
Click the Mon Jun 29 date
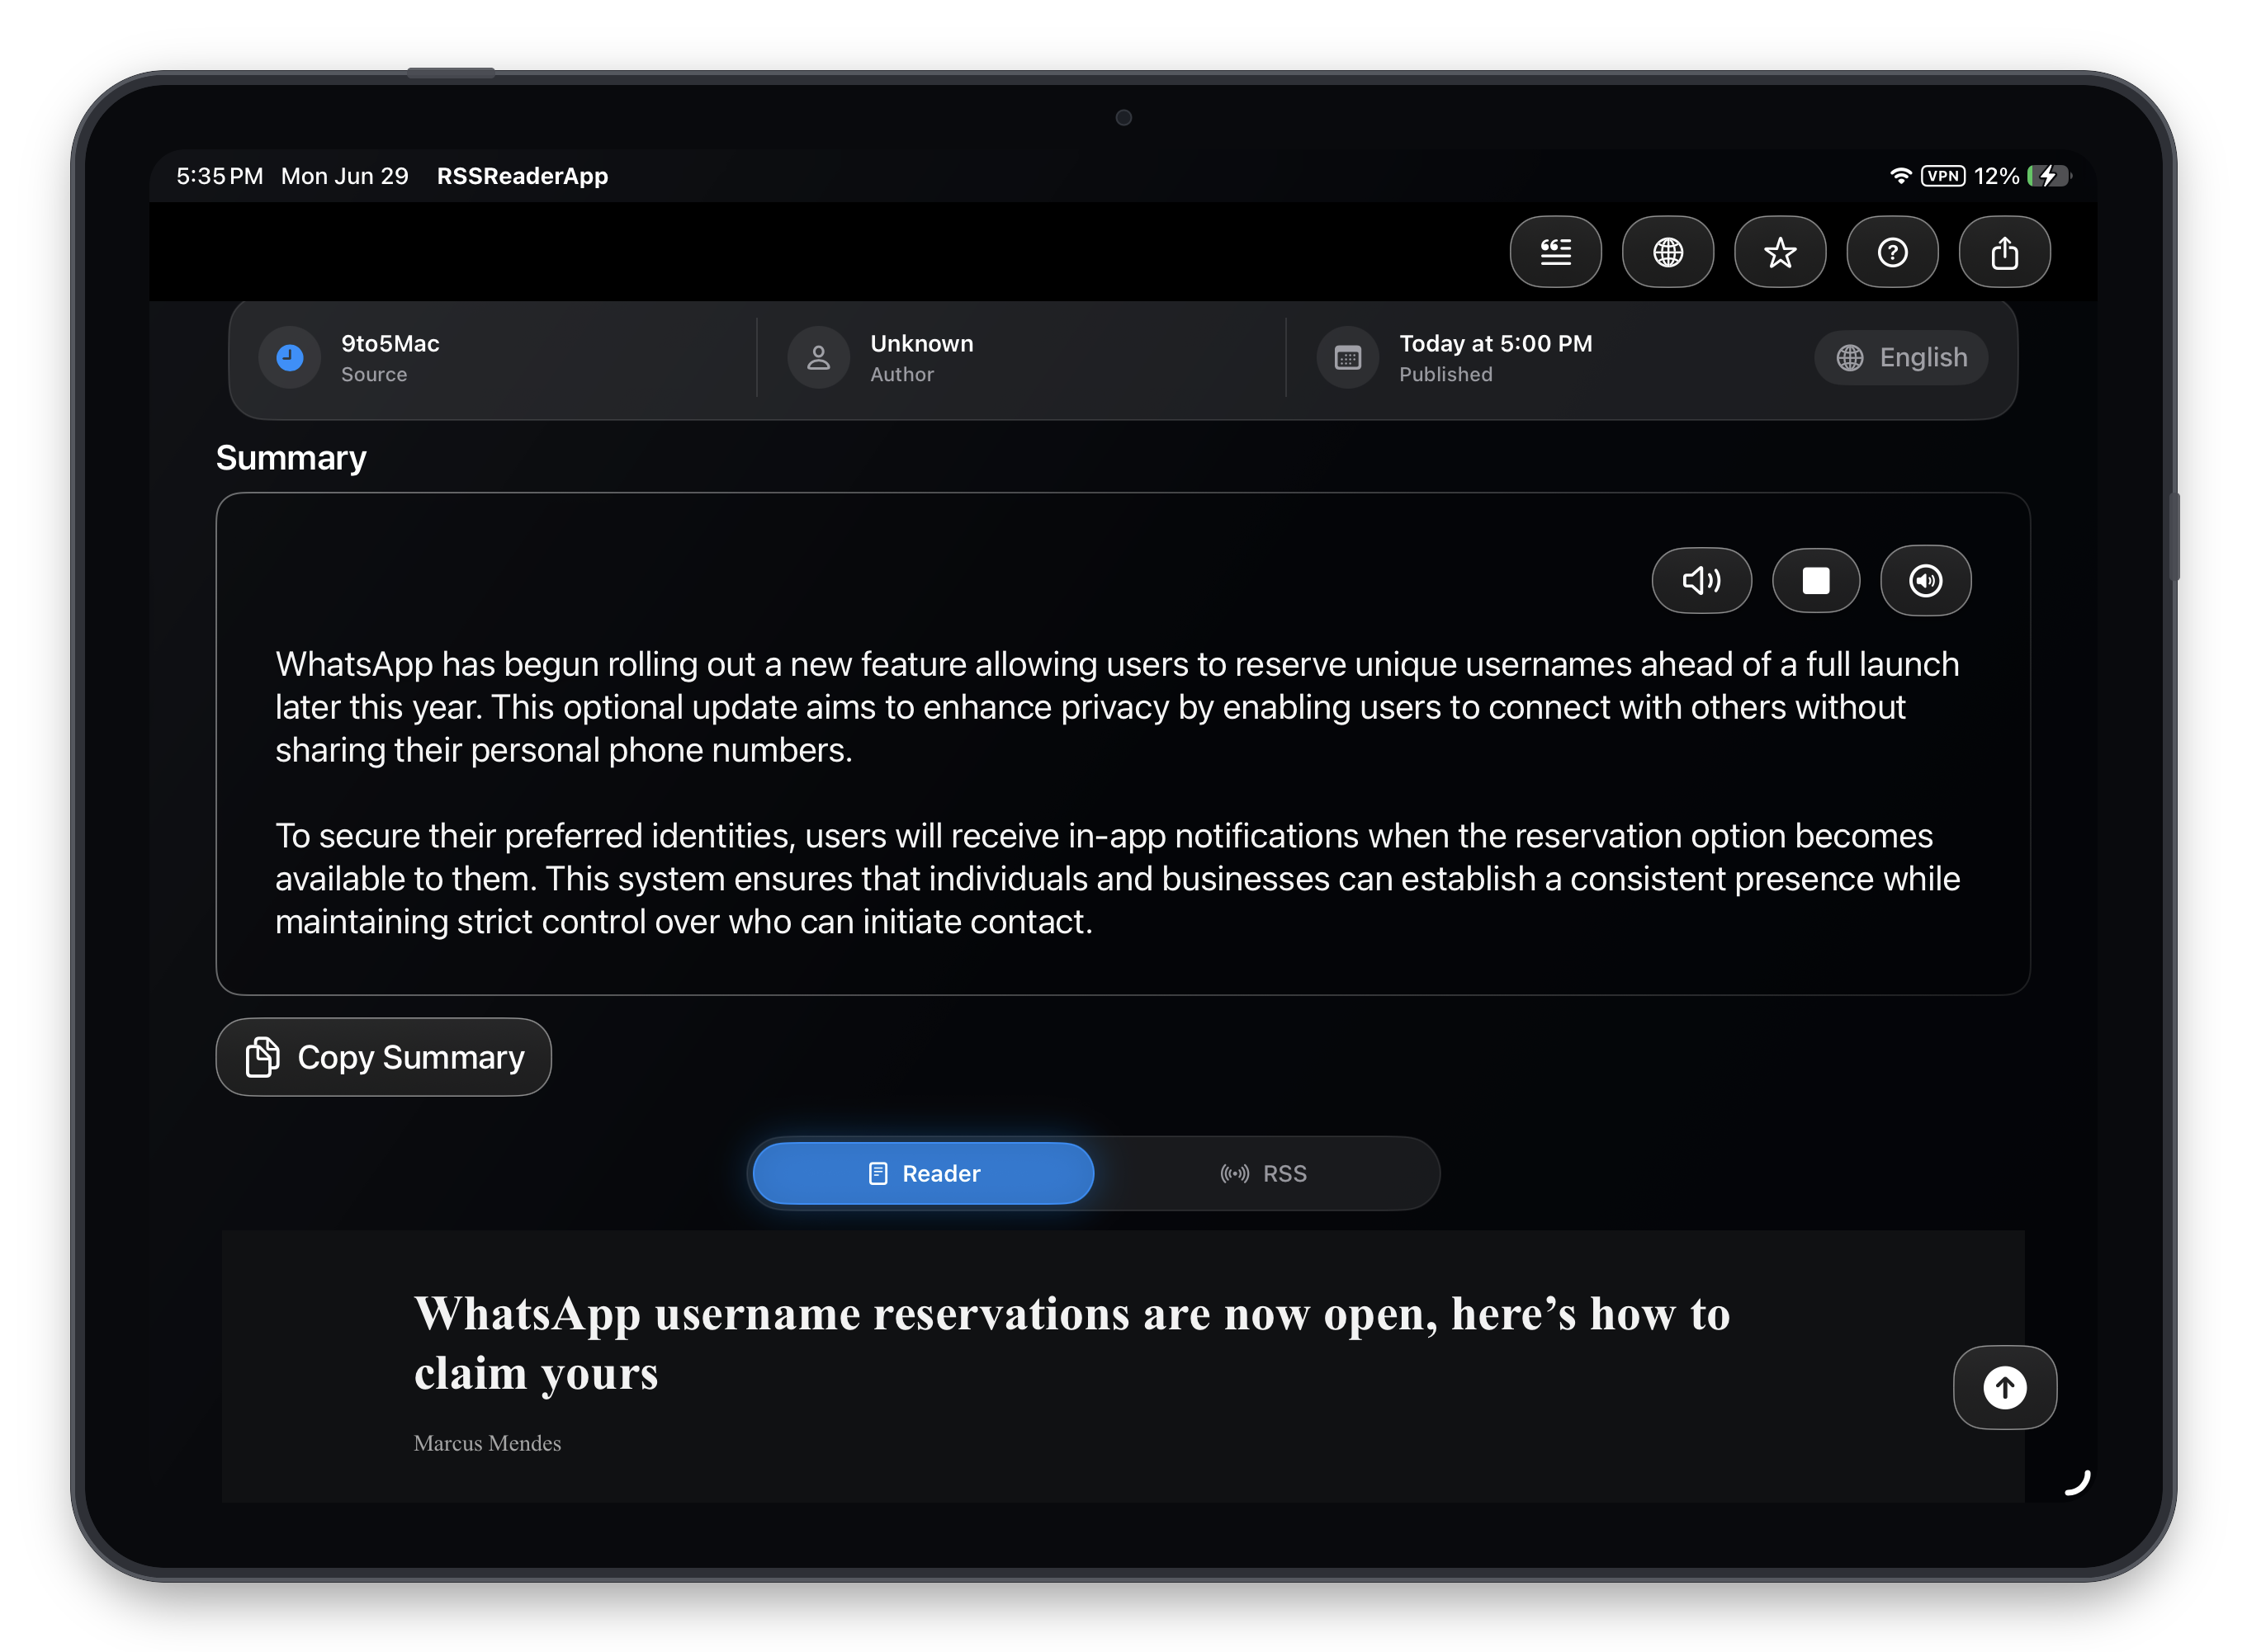[344, 176]
